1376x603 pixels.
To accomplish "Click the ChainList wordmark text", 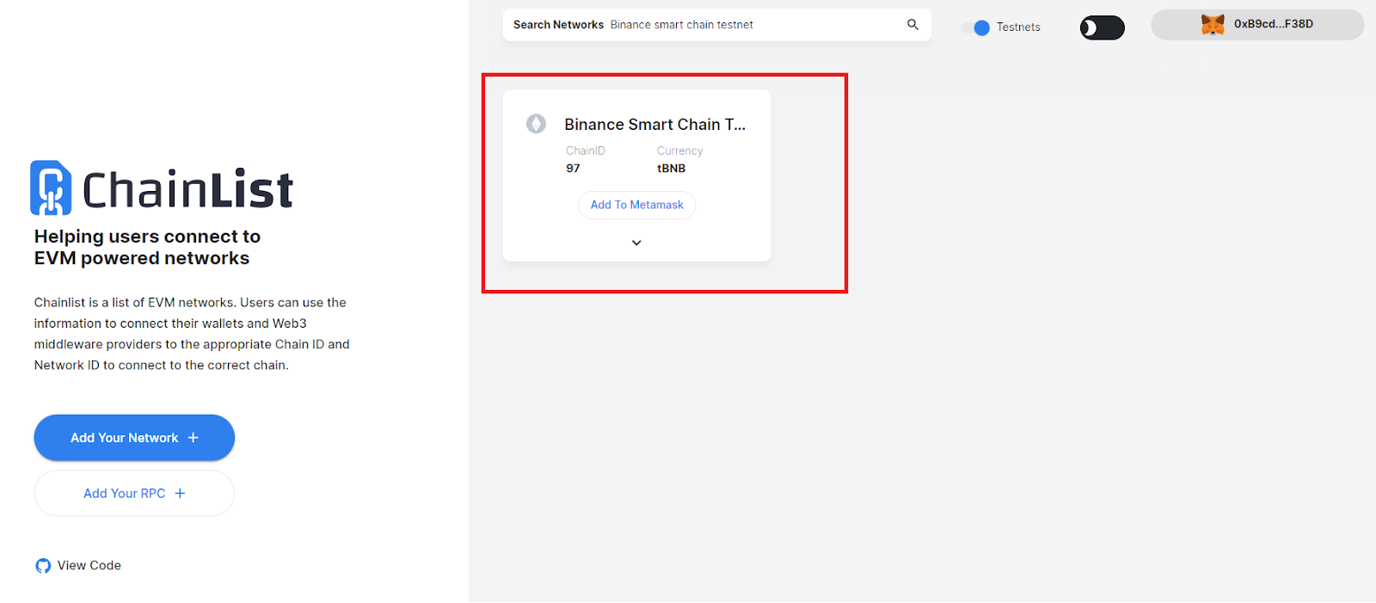I will point(187,189).
